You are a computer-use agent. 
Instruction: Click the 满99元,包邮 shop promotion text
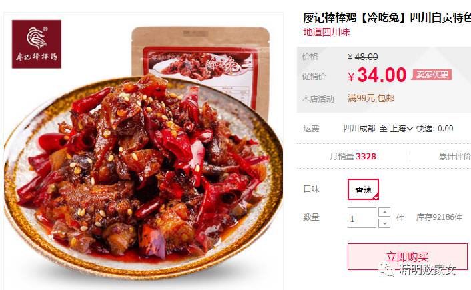(371, 98)
